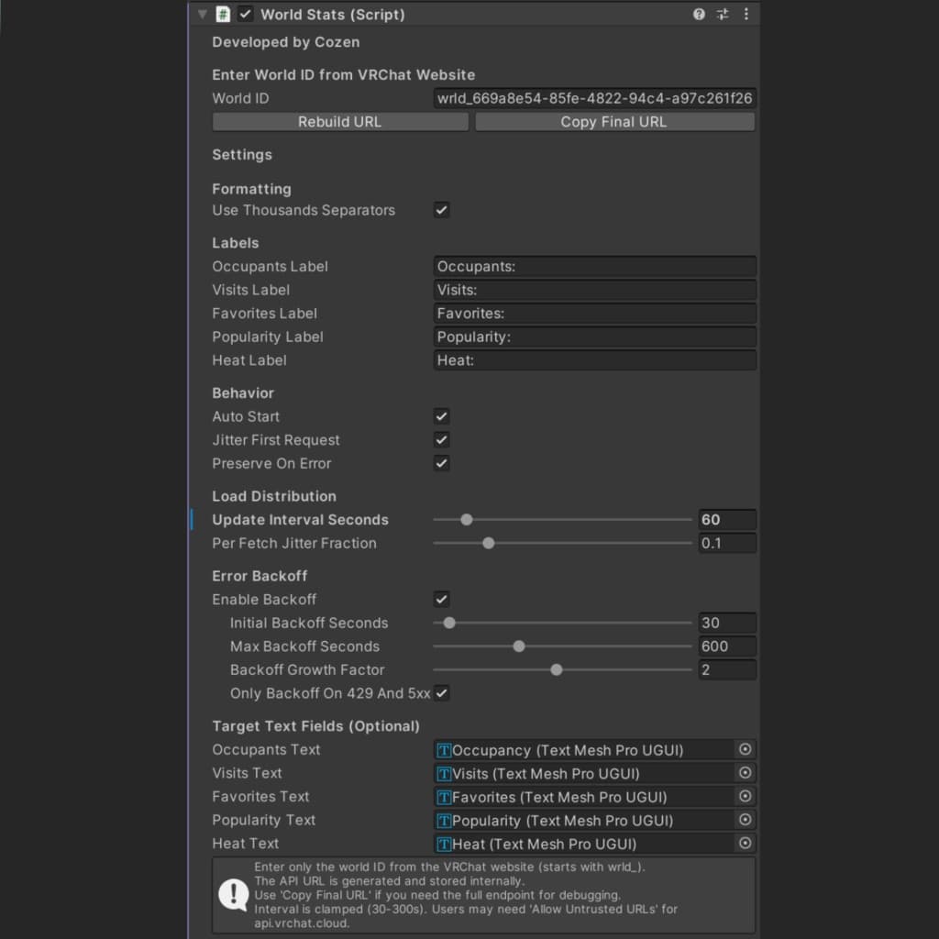Open object picker for Occupants Text
Viewport: 939px width, 939px height.
tap(746, 749)
